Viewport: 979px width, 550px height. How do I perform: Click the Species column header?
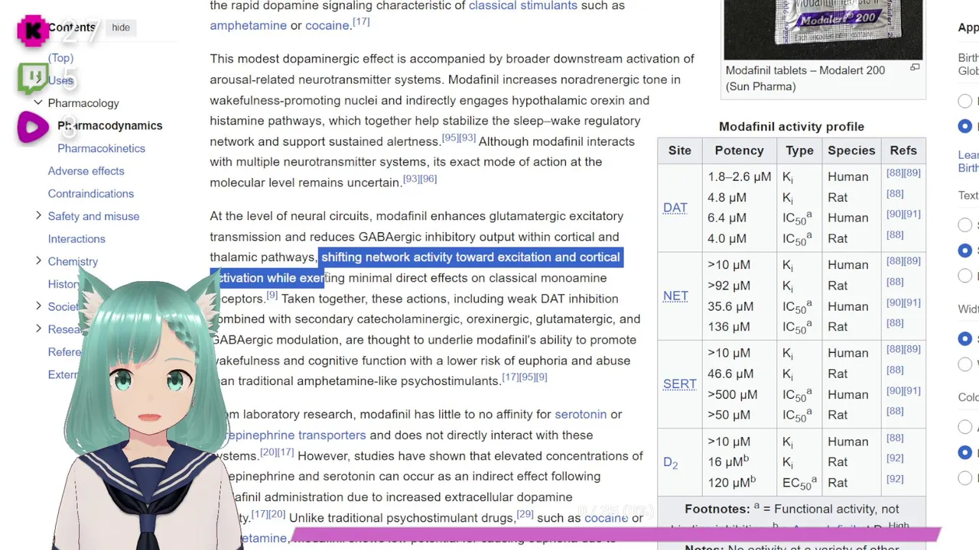[x=851, y=150]
